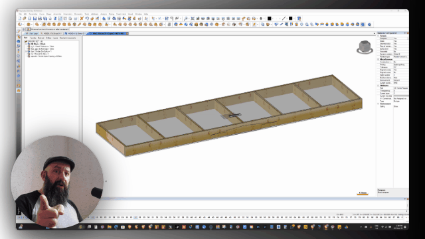Click the second black color swatch
Screen dimensions: 425x239
coord(290,19)
